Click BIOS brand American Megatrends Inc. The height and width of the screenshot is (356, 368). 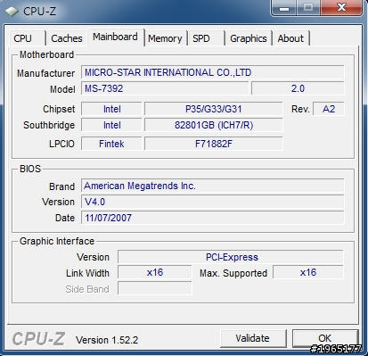212,186
